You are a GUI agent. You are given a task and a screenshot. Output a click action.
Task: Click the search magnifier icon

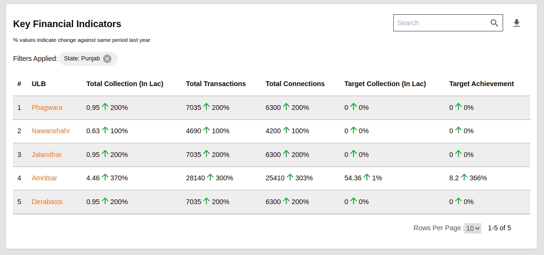click(494, 23)
